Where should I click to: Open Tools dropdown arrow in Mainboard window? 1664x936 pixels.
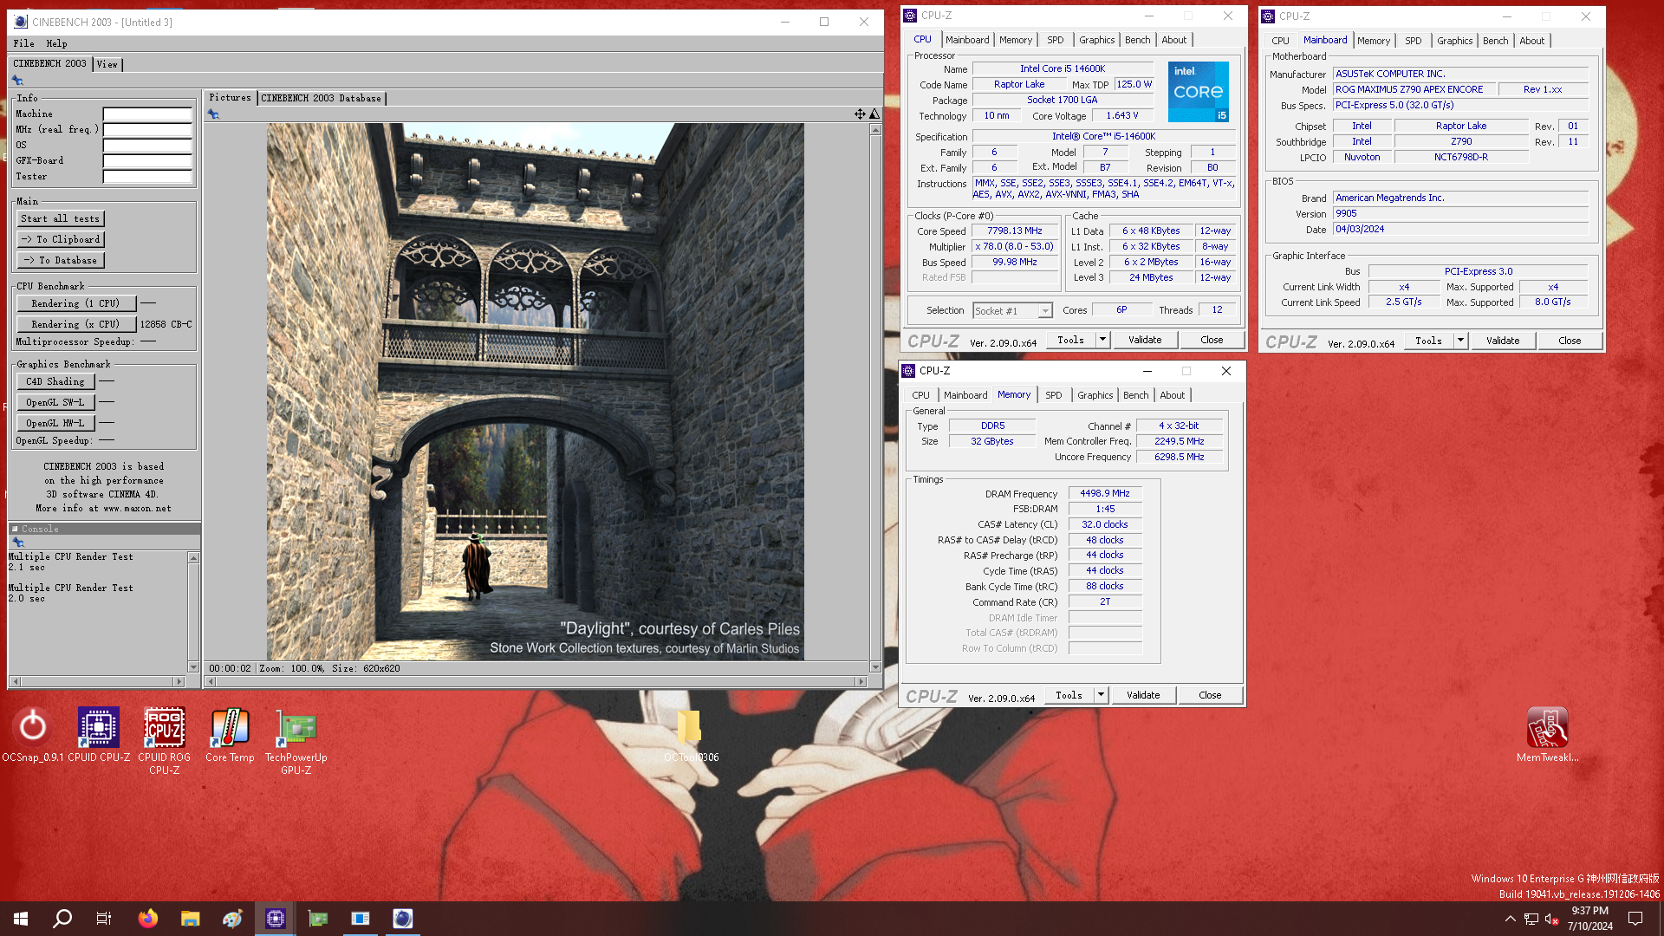click(1460, 341)
